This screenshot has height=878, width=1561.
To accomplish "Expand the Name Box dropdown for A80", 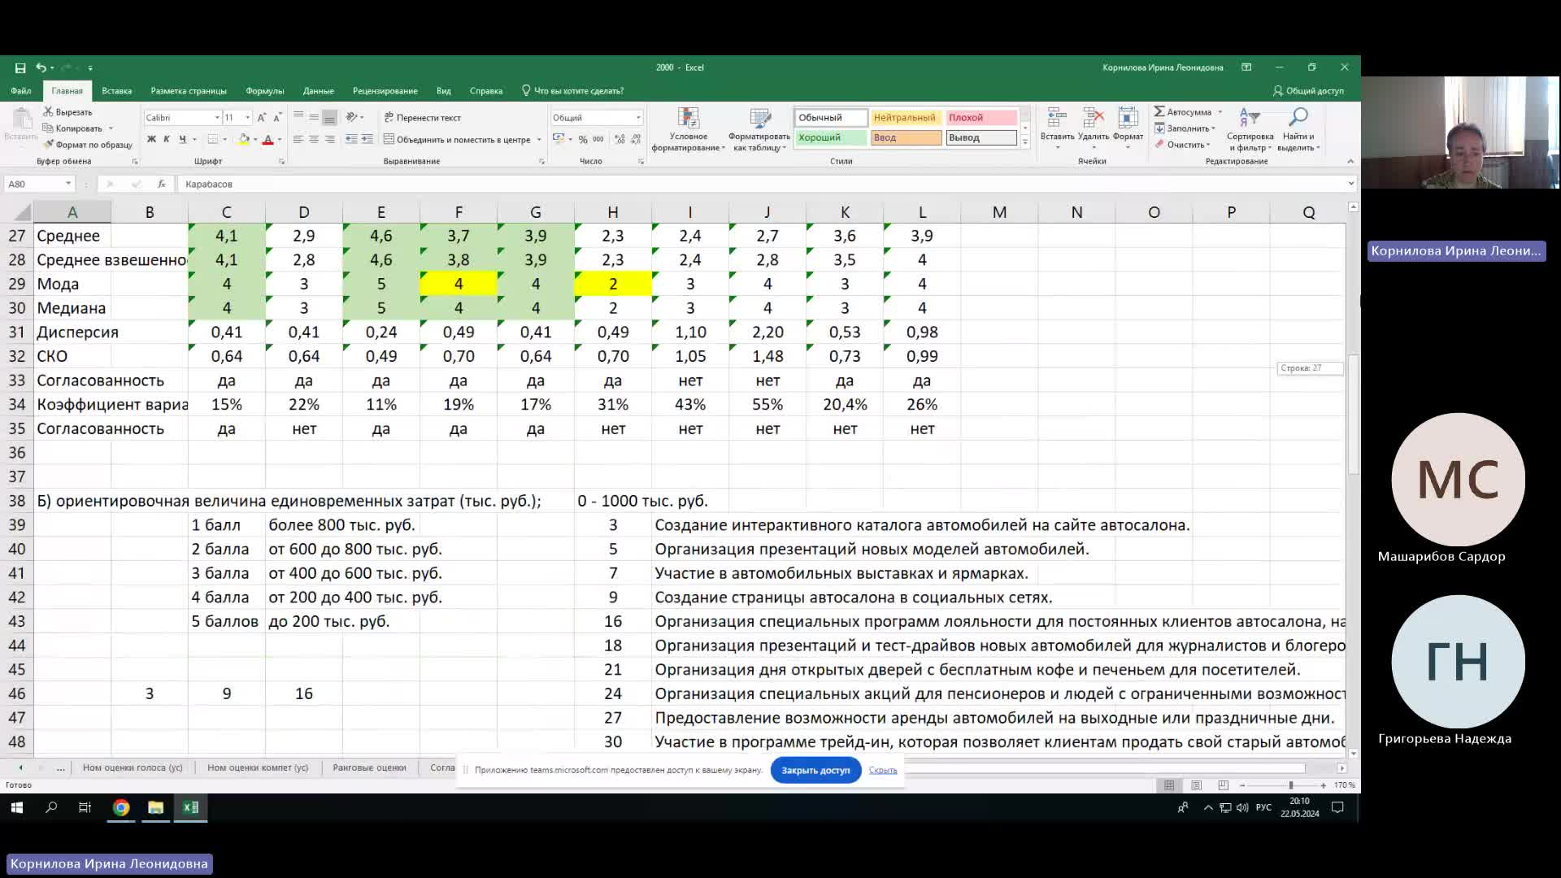I will click(68, 185).
